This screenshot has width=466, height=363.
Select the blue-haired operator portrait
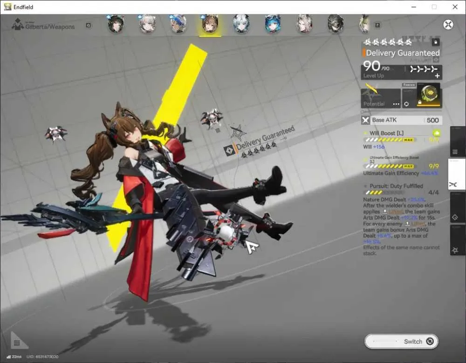tap(273, 23)
